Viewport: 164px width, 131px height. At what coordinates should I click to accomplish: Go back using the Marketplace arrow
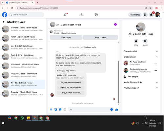point(4,22)
